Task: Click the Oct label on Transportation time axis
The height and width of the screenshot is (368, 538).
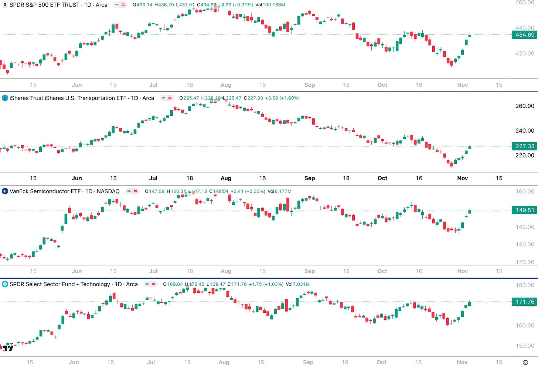Action: pyautogui.click(x=382, y=178)
